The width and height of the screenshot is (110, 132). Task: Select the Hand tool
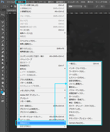click(x=3, y=83)
